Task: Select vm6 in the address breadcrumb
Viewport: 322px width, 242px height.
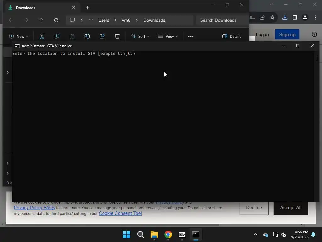Action: pyautogui.click(x=126, y=20)
